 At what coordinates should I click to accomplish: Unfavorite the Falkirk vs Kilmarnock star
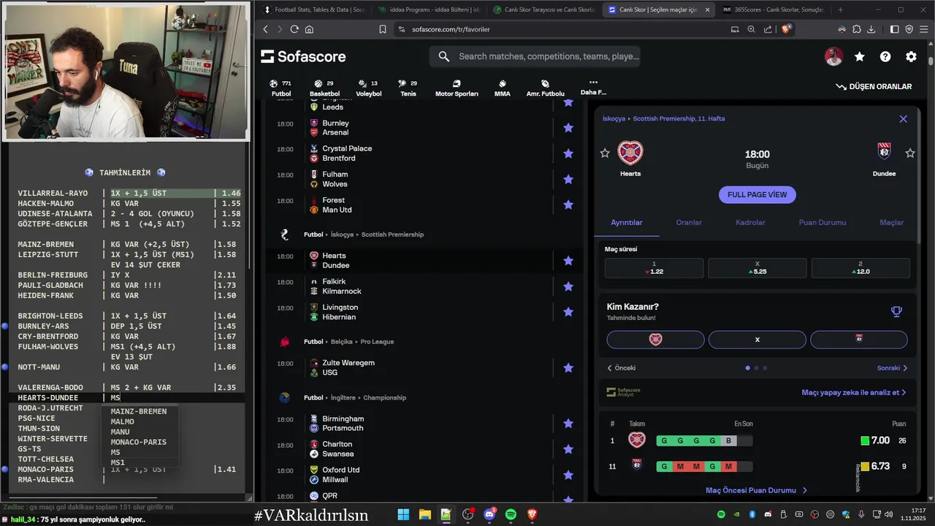coord(568,286)
